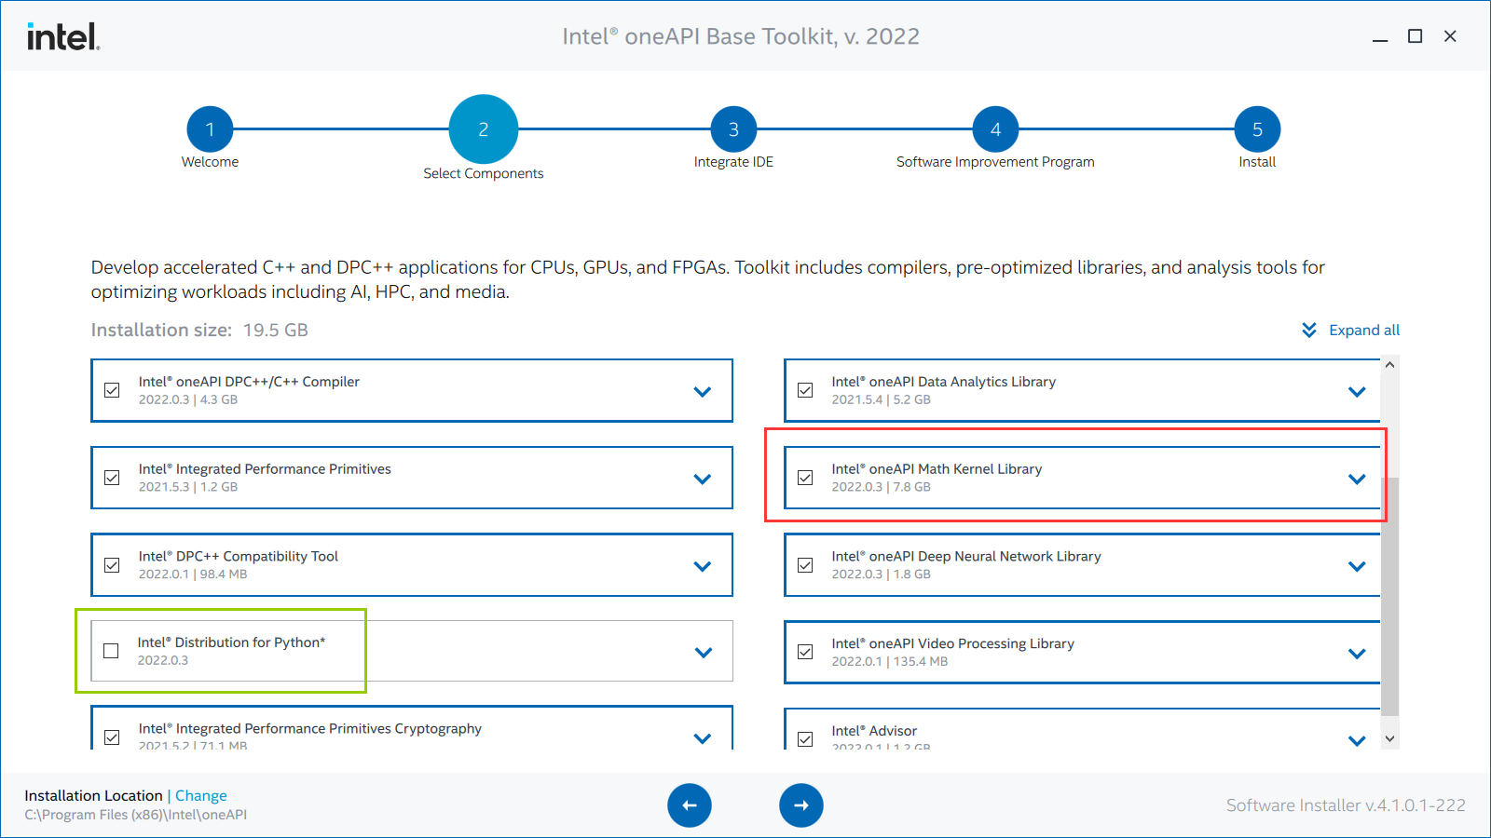Click the Expand all double-chevron icon

[x=1309, y=330]
